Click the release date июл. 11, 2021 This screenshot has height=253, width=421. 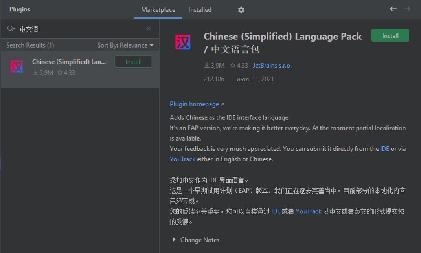255,79
